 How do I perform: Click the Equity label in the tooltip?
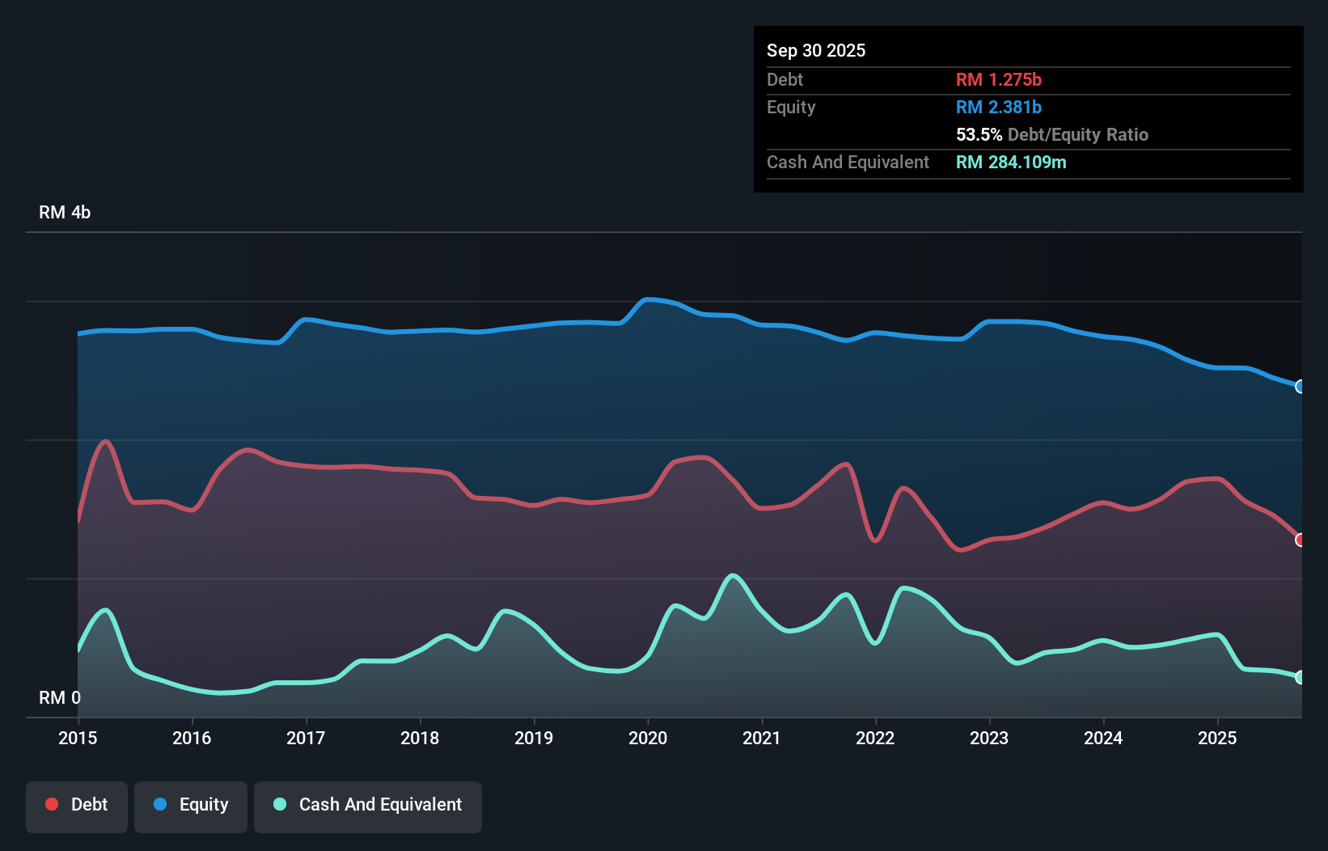point(791,107)
